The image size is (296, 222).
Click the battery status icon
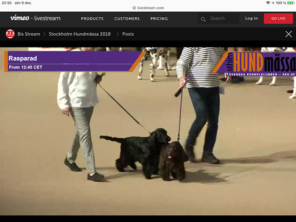(290, 3)
